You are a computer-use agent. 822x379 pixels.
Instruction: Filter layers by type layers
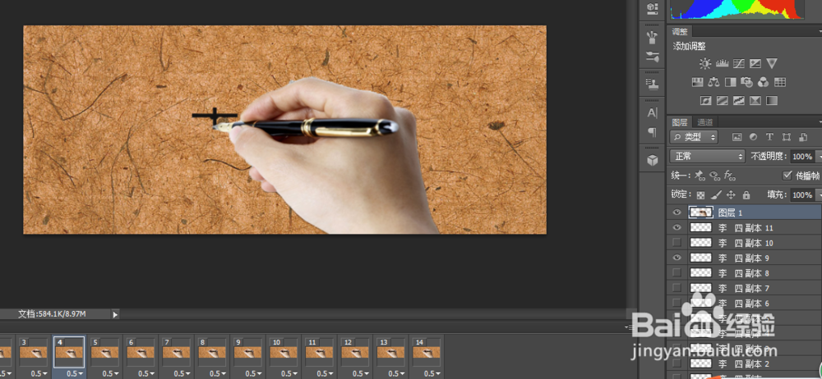[769, 137]
